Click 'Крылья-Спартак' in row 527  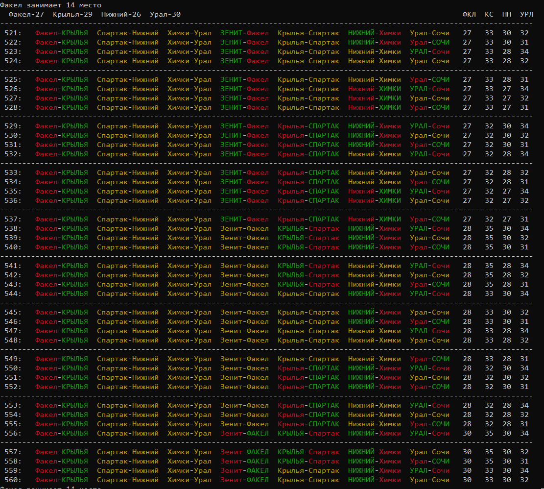(x=308, y=98)
